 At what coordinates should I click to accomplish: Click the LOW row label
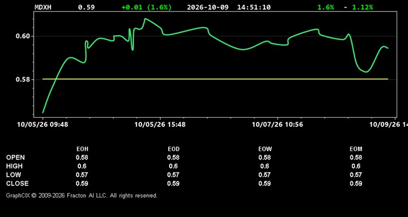(14, 175)
